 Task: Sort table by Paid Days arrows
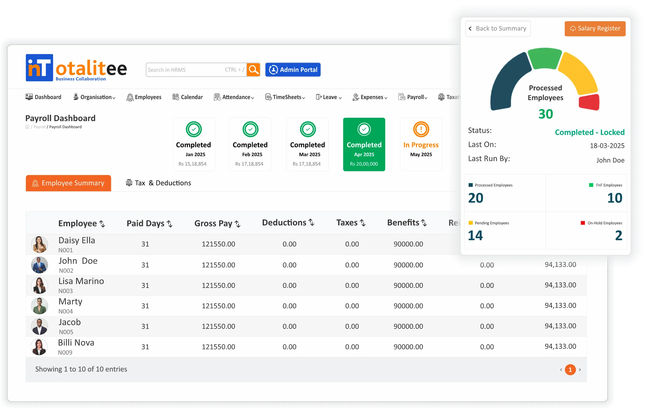(x=170, y=224)
